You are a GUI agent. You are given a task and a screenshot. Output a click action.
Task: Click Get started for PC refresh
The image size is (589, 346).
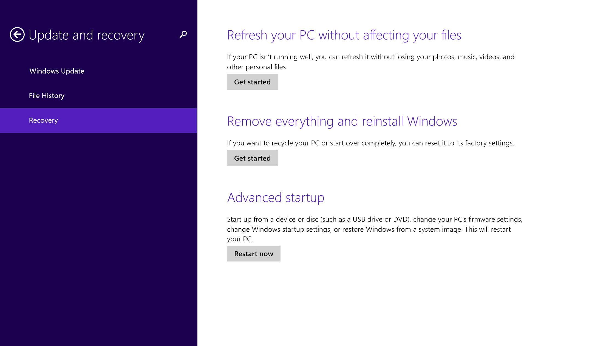(x=253, y=82)
